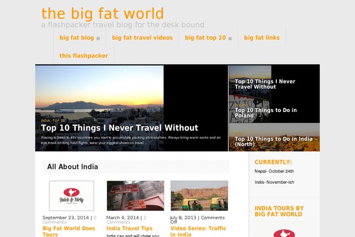Go to big fat links page

tap(262, 38)
